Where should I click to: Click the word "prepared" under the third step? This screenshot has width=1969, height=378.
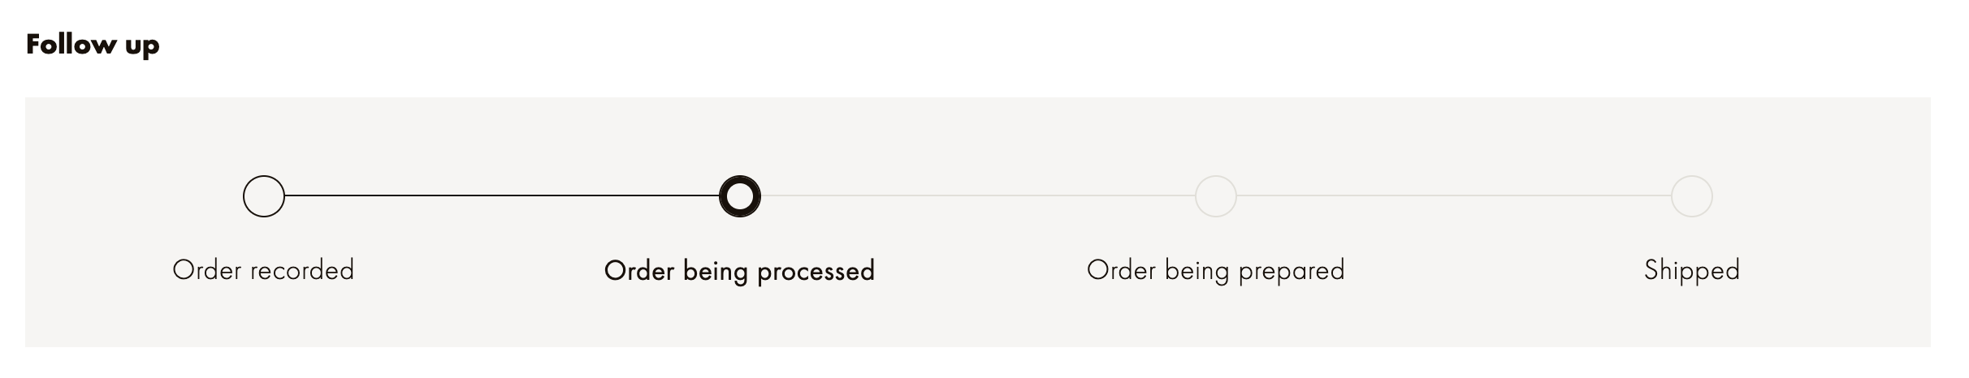[x=1292, y=271]
